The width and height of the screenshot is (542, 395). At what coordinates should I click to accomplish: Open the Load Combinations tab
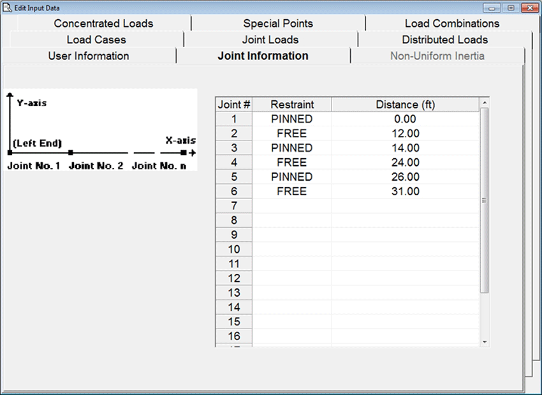[451, 24]
